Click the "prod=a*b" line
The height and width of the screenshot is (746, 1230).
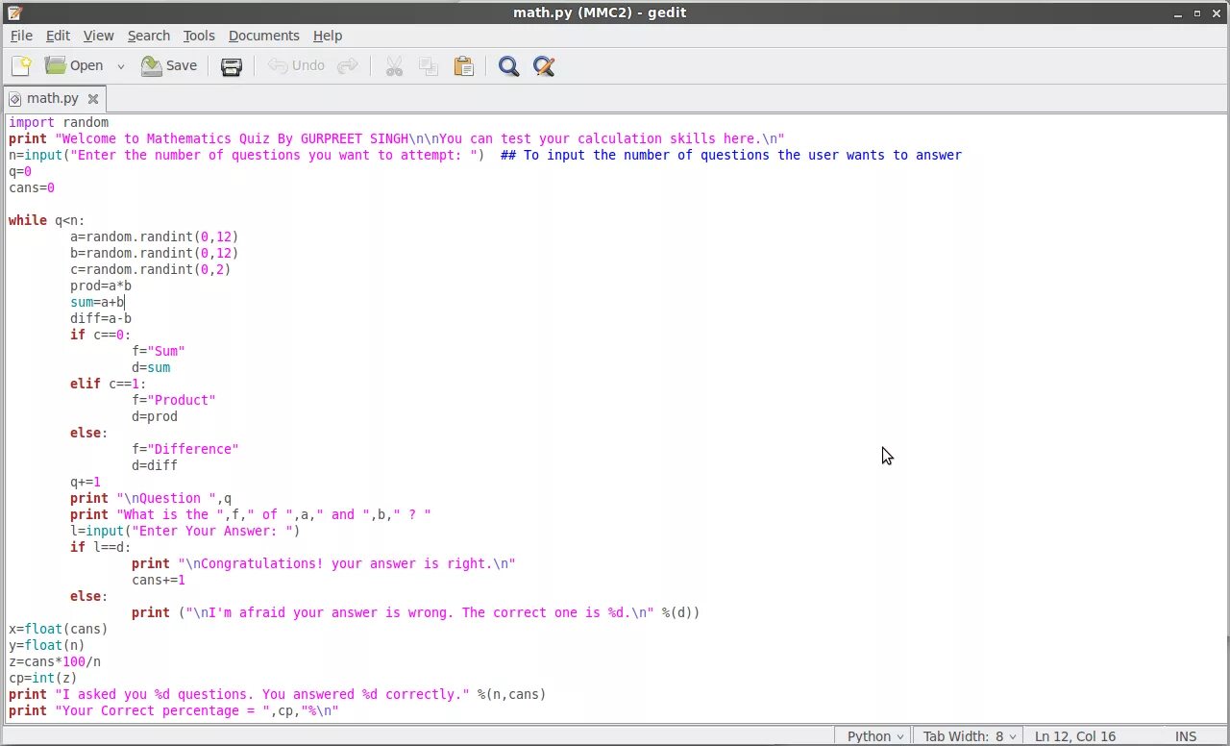(101, 286)
